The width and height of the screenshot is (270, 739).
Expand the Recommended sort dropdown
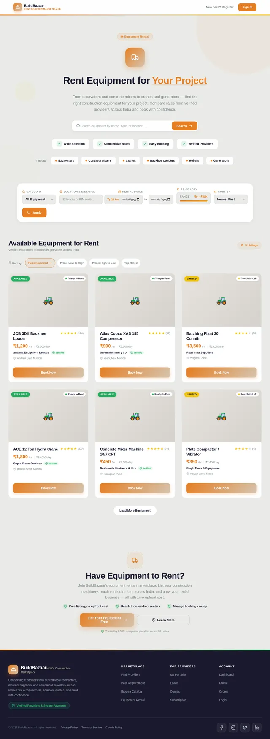pos(40,263)
